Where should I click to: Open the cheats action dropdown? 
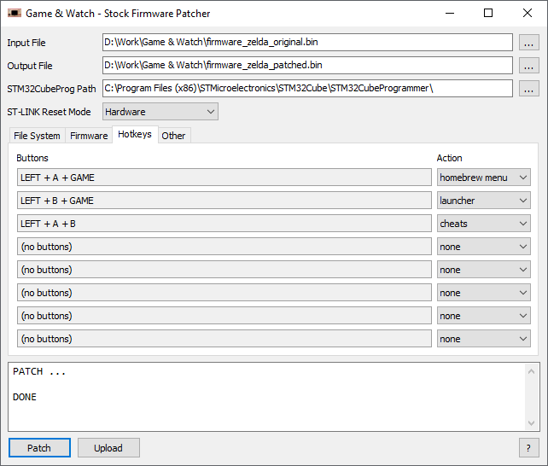[x=483, y=224]
